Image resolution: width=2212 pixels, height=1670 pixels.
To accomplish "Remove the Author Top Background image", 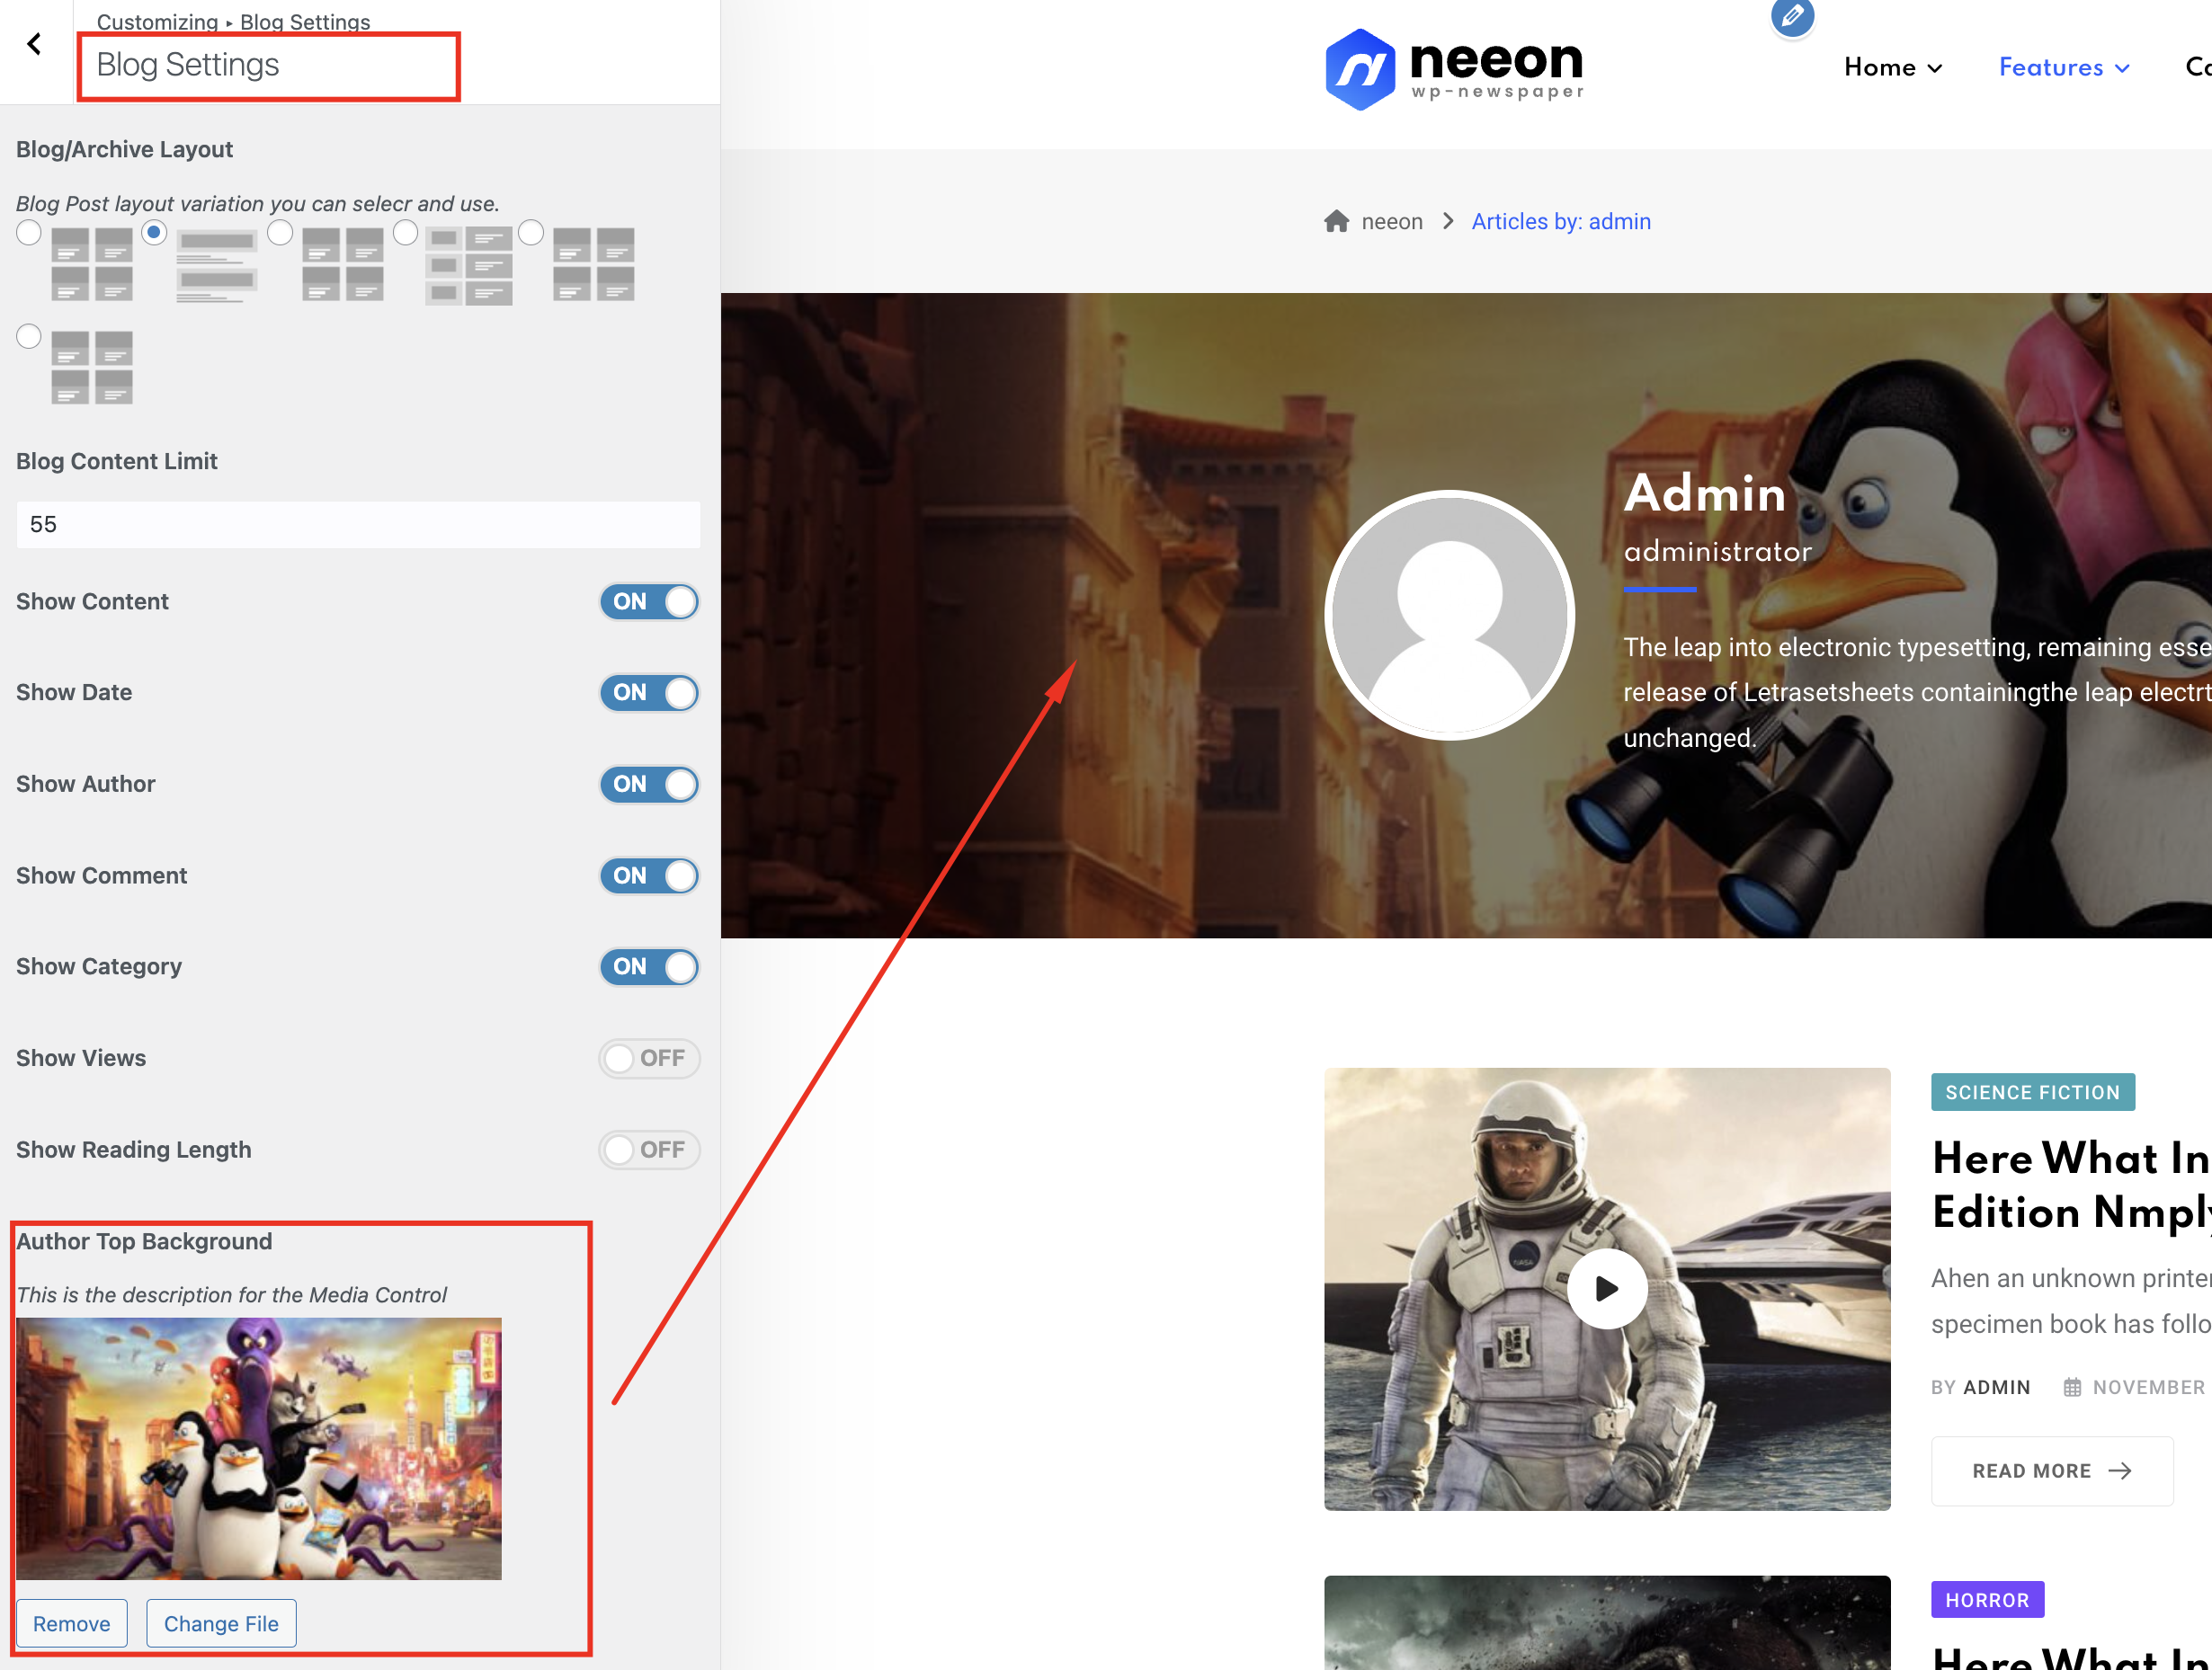I will point(71,1623).
